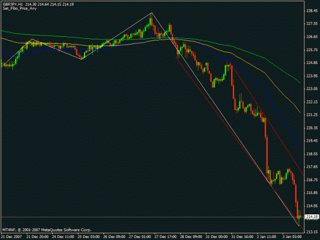Click the 219.45 price scale label
The width and height of the screenshot is (320, 240).
click(x=312, y=141)
